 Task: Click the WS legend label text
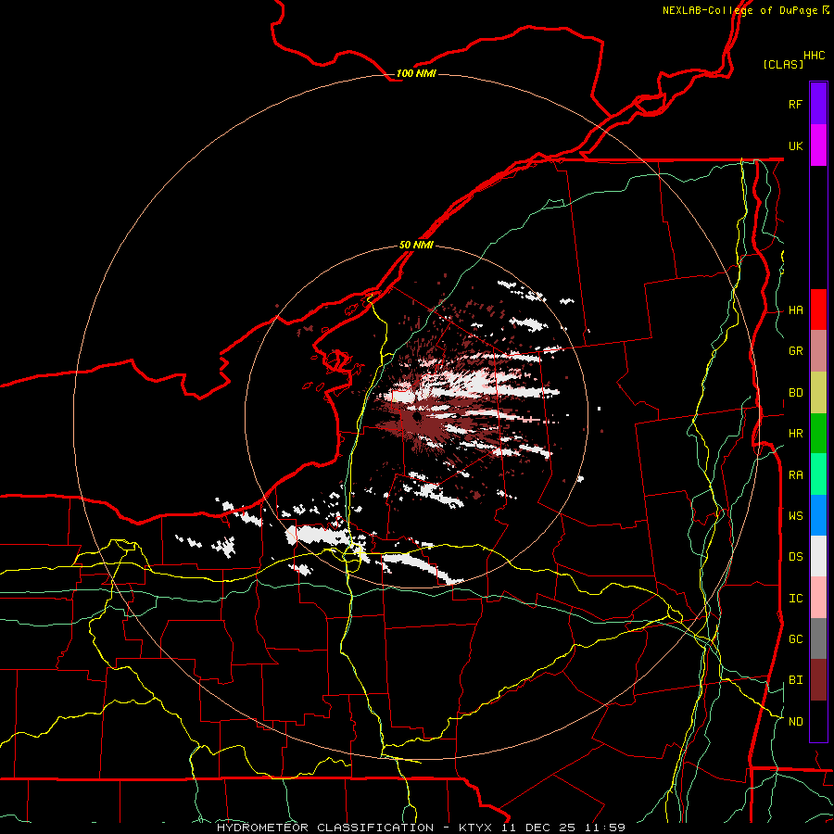796,515
